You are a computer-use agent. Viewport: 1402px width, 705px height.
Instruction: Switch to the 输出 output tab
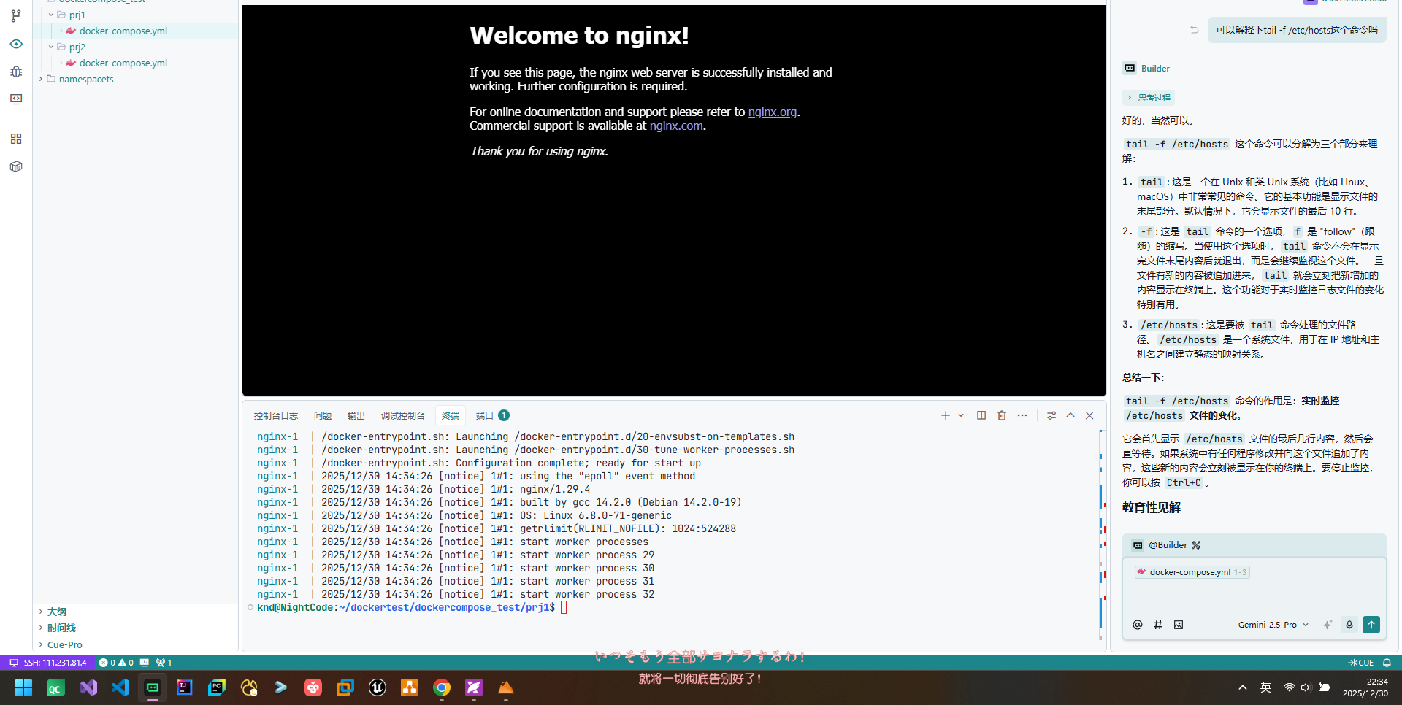356,415
